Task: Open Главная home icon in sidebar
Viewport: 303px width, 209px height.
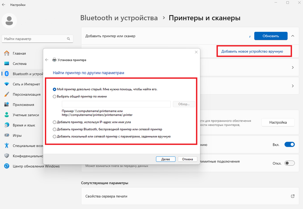Action: (7, 53)
